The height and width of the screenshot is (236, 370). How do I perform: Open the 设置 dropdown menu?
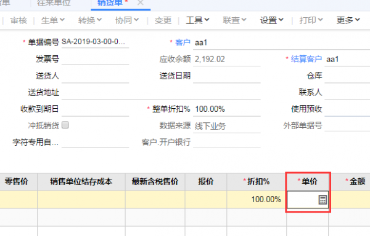271,20
